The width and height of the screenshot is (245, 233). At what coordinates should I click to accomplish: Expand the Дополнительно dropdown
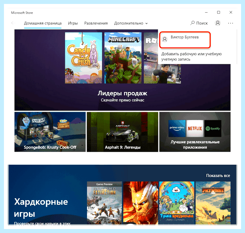point(131,23)
